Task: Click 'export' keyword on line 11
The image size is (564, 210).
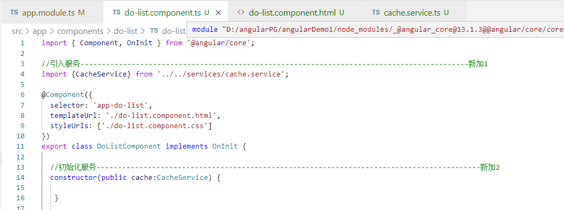Action: coord(54,146)
